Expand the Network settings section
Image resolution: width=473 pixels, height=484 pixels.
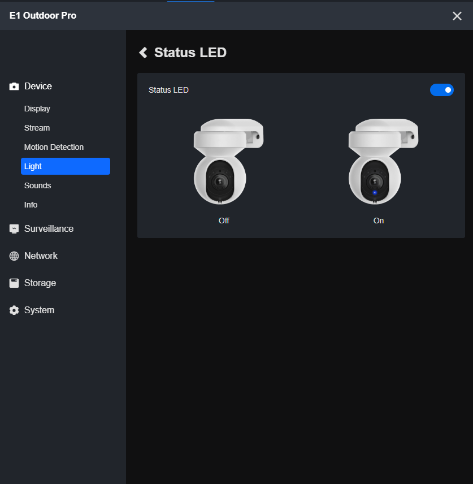click(41, 256)
